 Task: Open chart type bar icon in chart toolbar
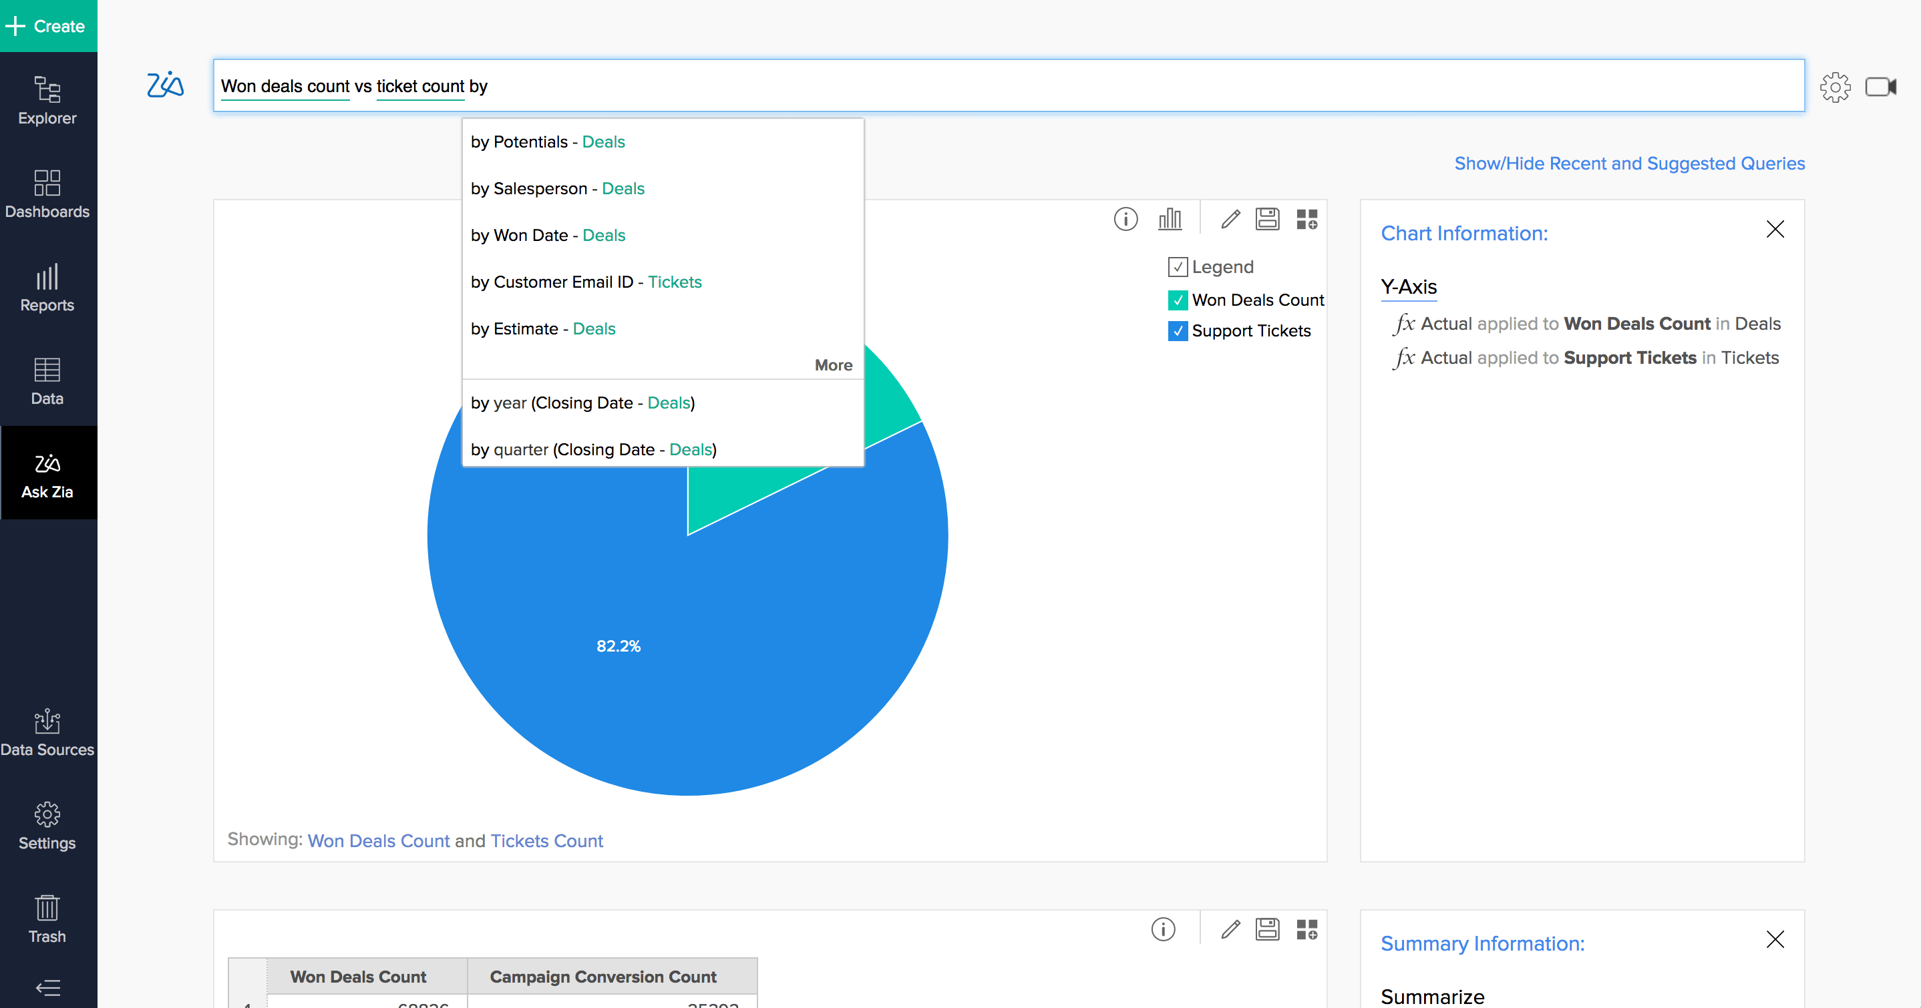click(1170, 219)
